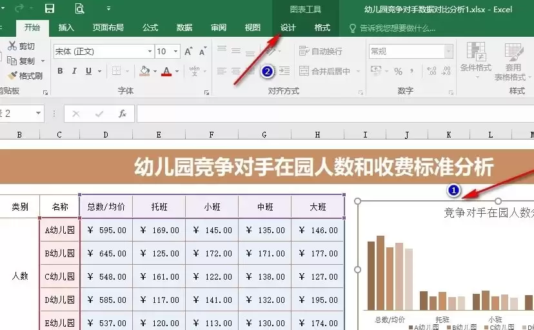Click the 剪切 cut button
This screenshot has height=330, width=534.
click(21, 46)
